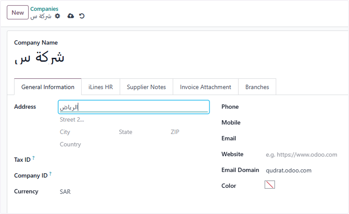Open the Country dropdown field
Viewport: 349px width, 214px height.
[x=134, y=145]
